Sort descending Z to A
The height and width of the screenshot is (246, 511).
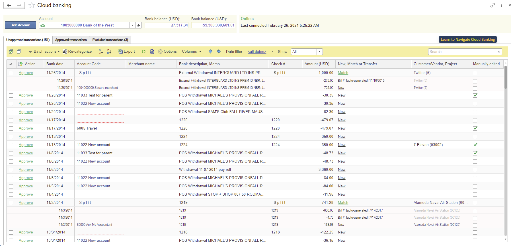coord(109,52)
